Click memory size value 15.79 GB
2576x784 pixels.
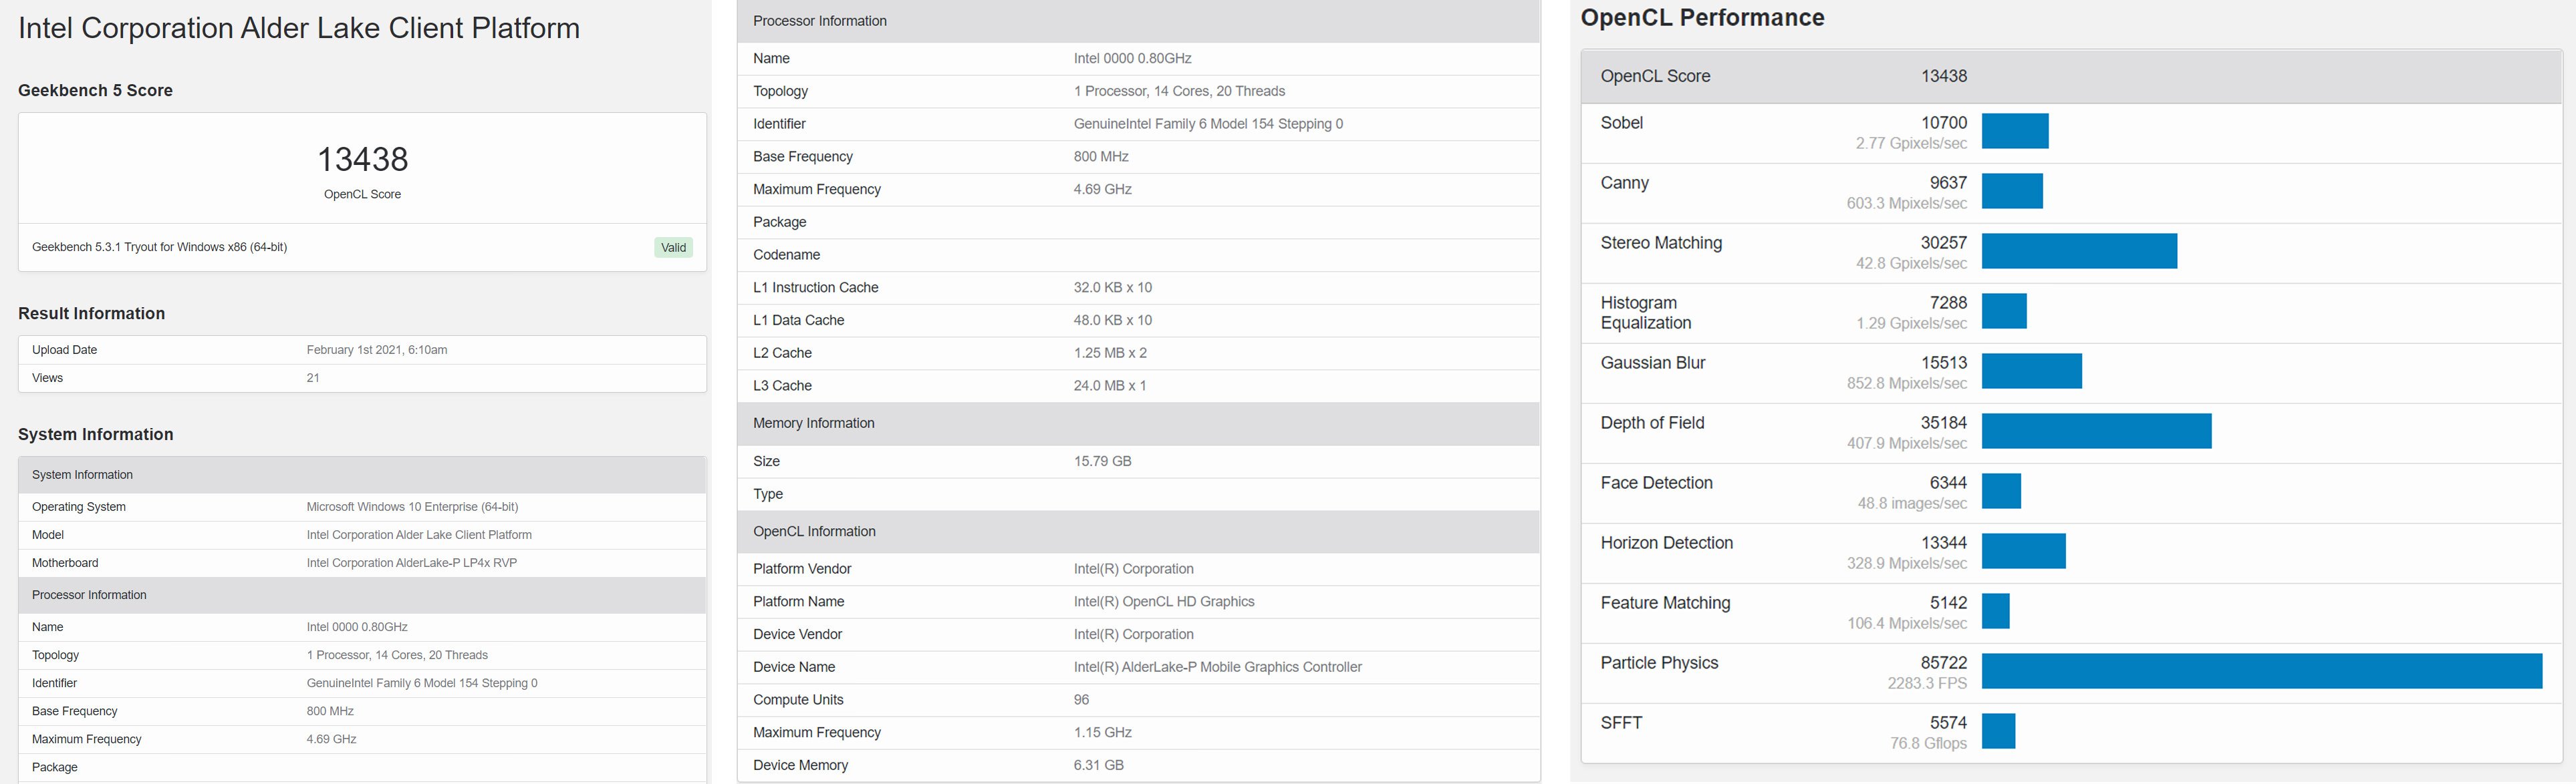tap(1102, 461)
